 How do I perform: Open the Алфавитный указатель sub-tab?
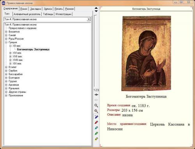pos(27,14)
